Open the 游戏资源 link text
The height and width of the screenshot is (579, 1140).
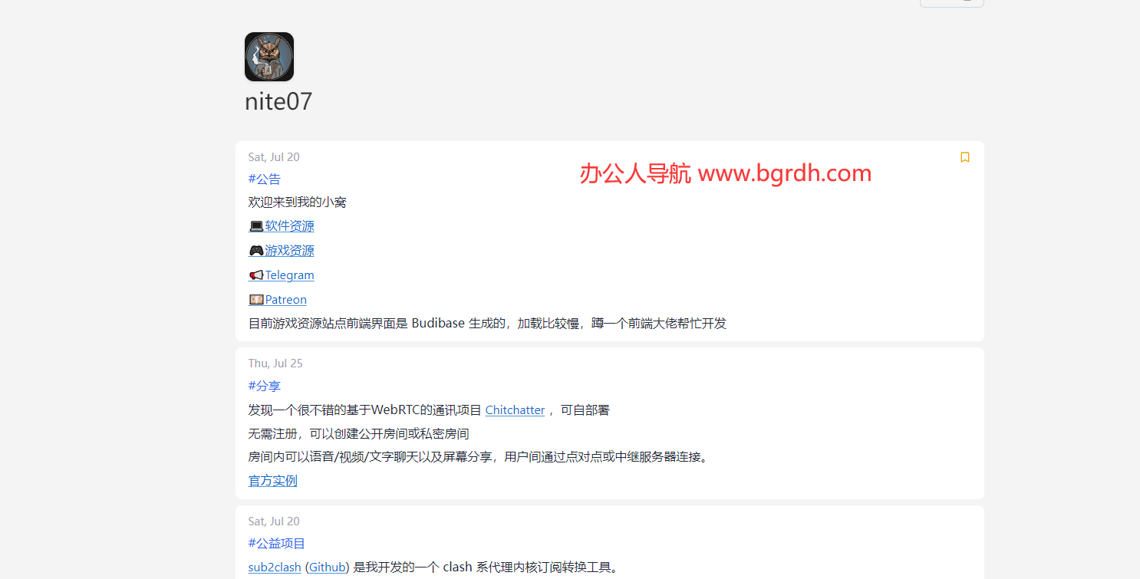click(x=289, y=251)
